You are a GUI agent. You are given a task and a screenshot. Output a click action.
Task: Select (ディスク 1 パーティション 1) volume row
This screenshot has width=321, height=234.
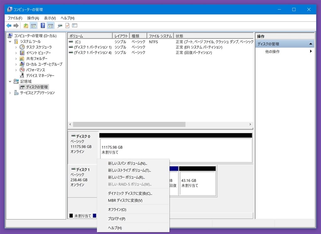click(x=161, y=47)
